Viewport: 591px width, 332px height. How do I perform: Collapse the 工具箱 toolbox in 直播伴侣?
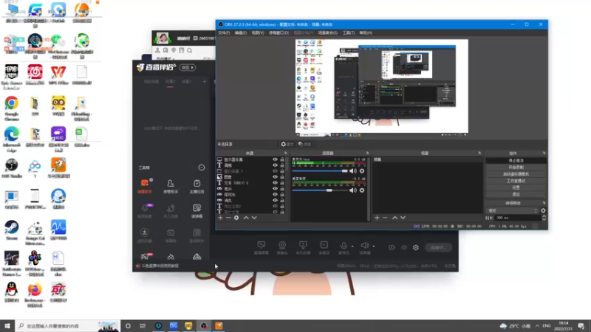[x=202, y=168]
